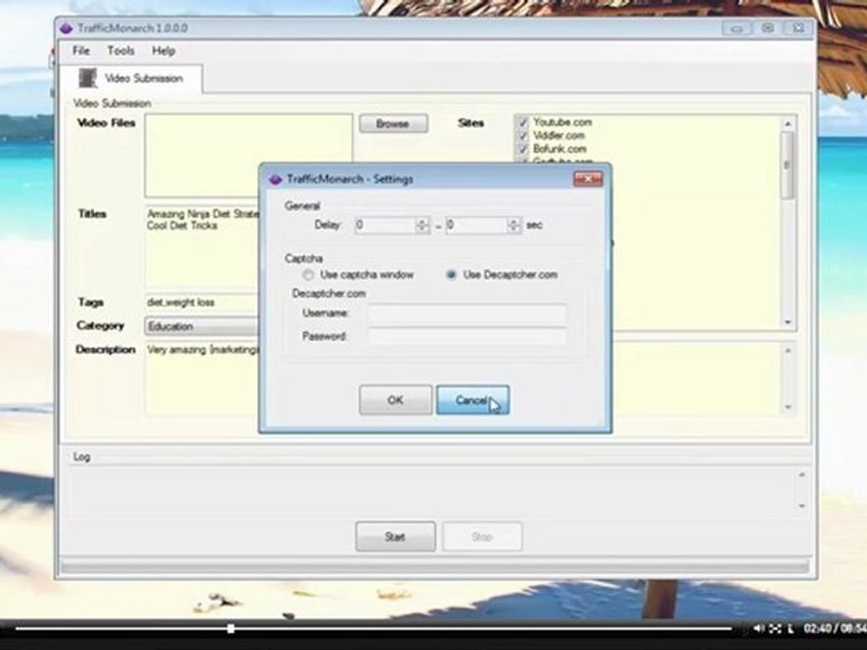Click the Start button
The width and height of the screenshot is (867, 650).
pos(396,536)
